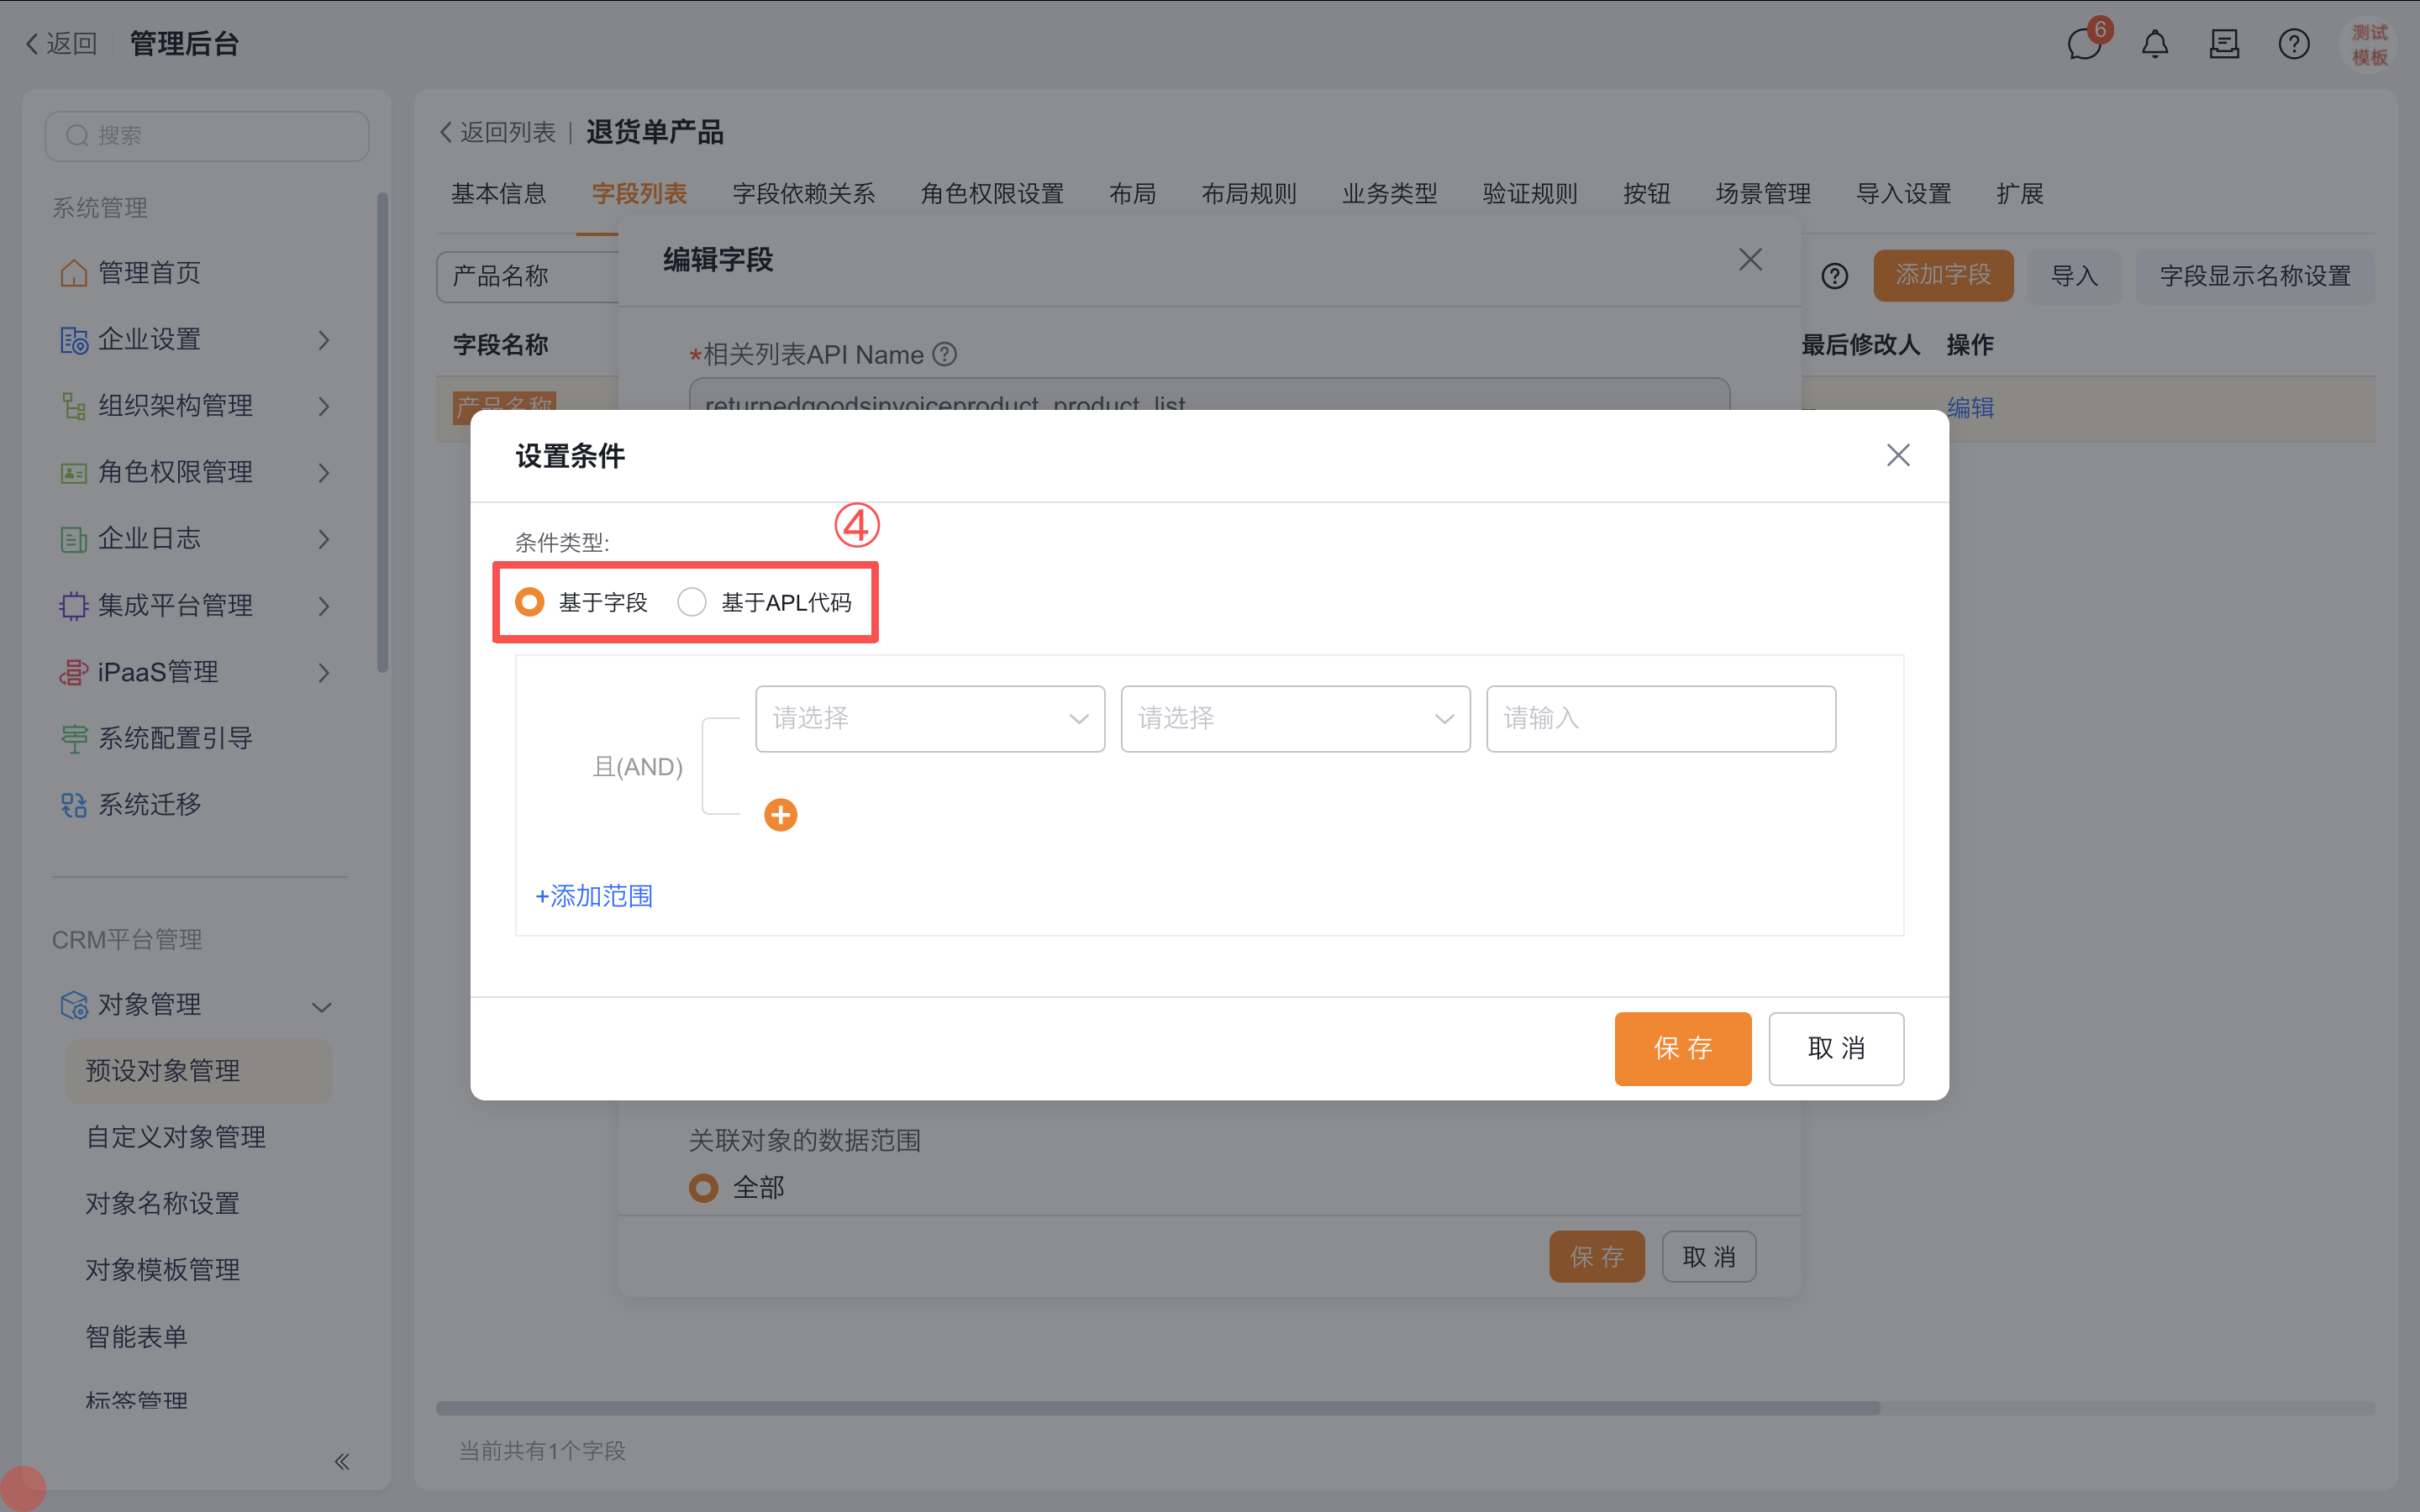Select the 组织架构管理 sidebar icon

72,406
